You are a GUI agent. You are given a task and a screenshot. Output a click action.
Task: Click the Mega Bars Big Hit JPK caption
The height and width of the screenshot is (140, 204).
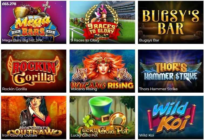pos(22,40)
